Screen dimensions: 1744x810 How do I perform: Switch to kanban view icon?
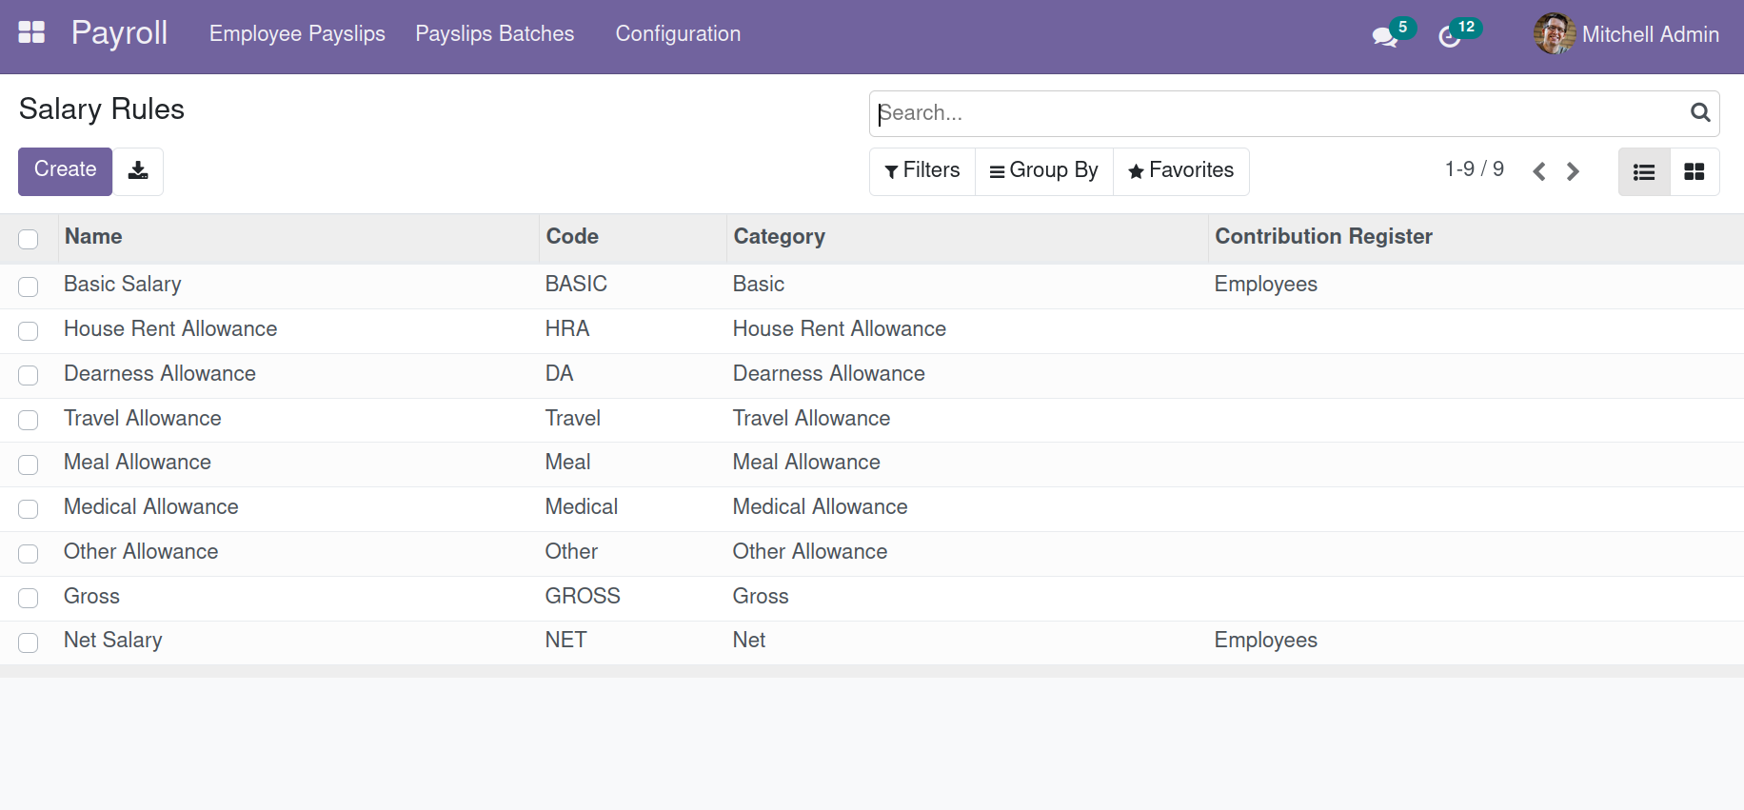1694,172
